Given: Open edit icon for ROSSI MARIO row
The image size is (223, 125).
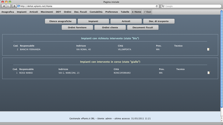Looking at the screenshot, I should 209,73.
